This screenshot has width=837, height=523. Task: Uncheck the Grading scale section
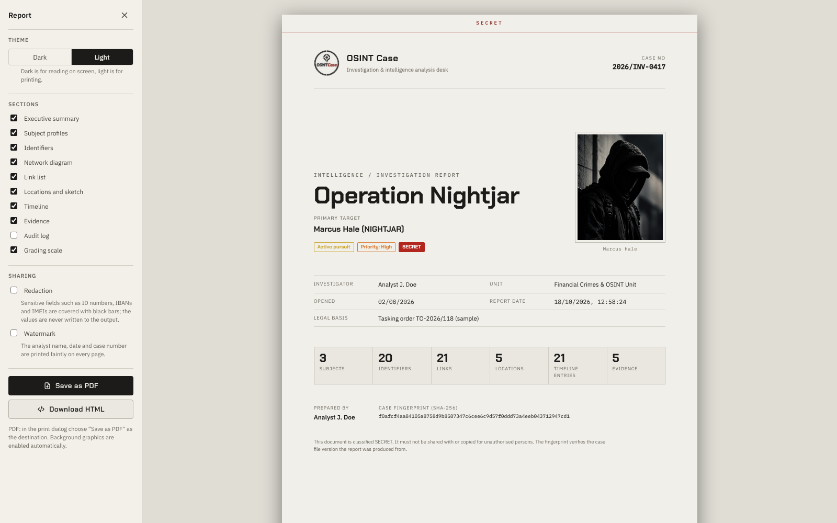pyautogui.click(x=14, y=250)
